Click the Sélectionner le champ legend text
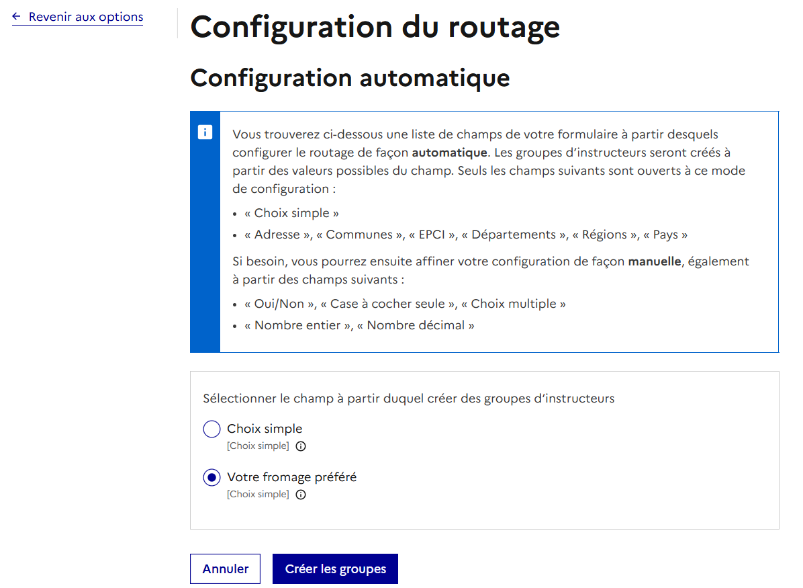Image resolution: width=803 pixels, height=588 pixels. click(408, 398)
